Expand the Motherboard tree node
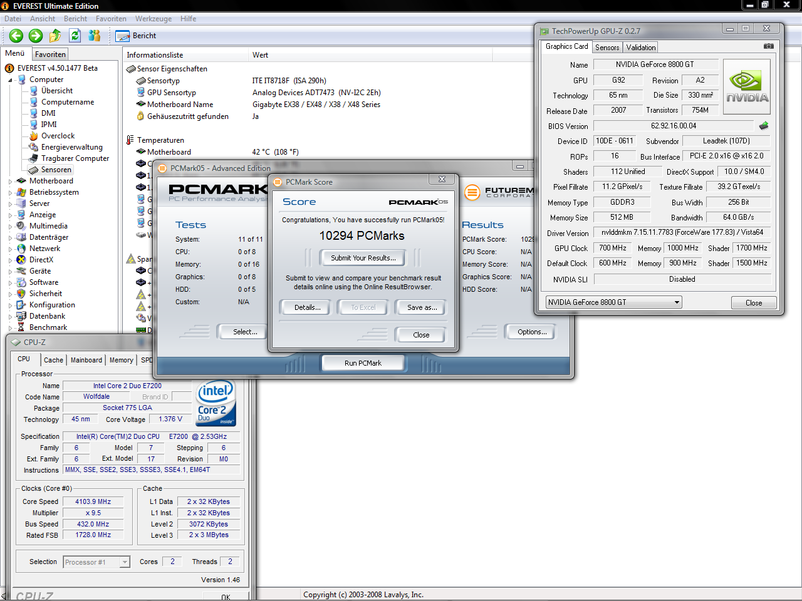802x601 pixels. click(10, 182)
